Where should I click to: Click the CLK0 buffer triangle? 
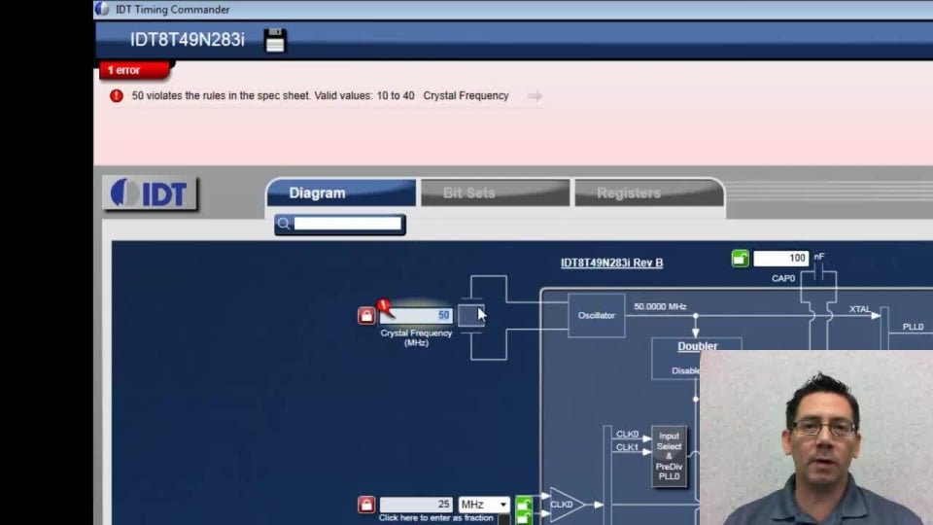[x=566, y=505]
